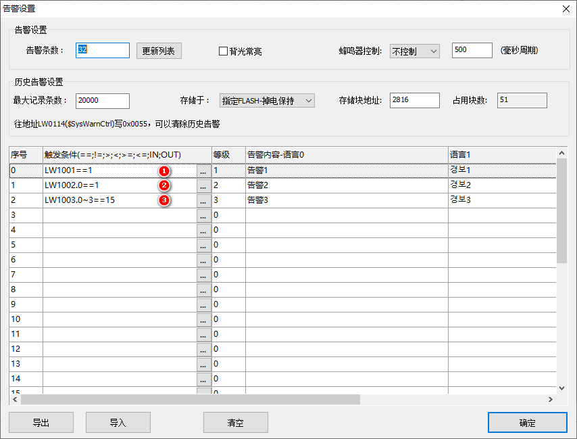Click the vertical scrollbar down arrow
The height and width of the screenshot is (439, 577).
tap(561, 388)
